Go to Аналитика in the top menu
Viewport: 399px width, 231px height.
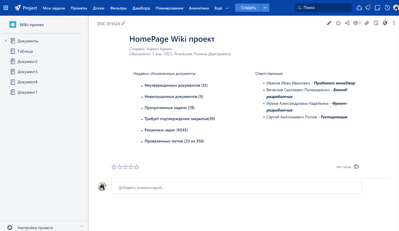(199, 8)
